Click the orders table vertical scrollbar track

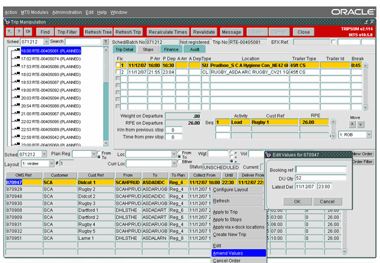pyautogui.click(x=344, y=230)
